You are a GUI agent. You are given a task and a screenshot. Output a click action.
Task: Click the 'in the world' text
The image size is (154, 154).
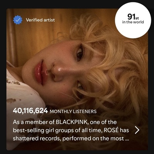(x=133, y=22)
